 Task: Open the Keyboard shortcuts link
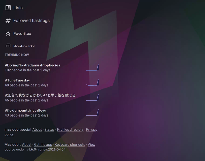pos(70,145)
